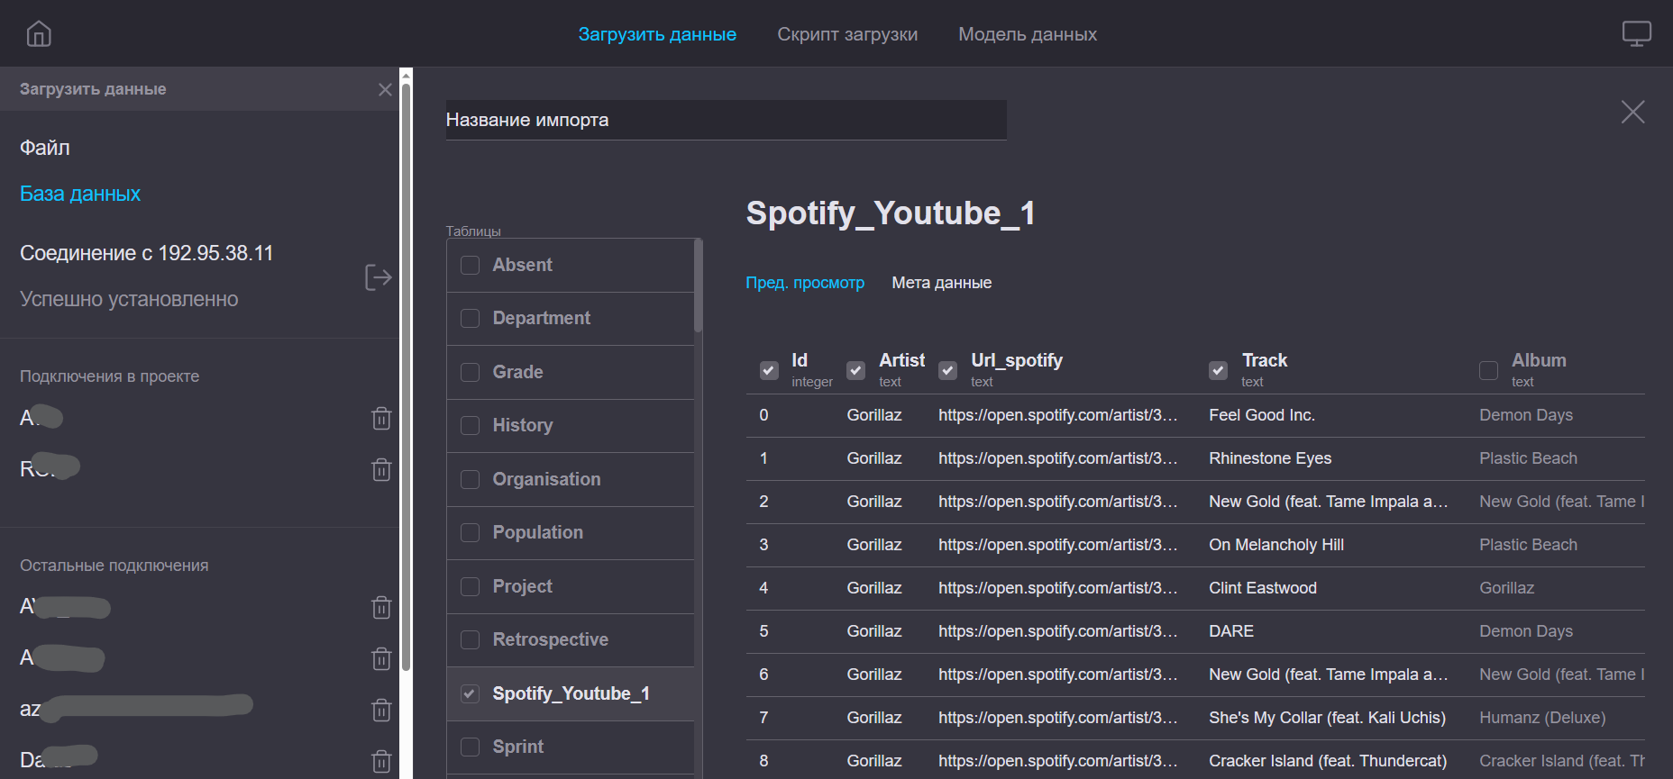
Task: Choose the База данных source option
Action: pyautogui.click(x=80, y=194)
